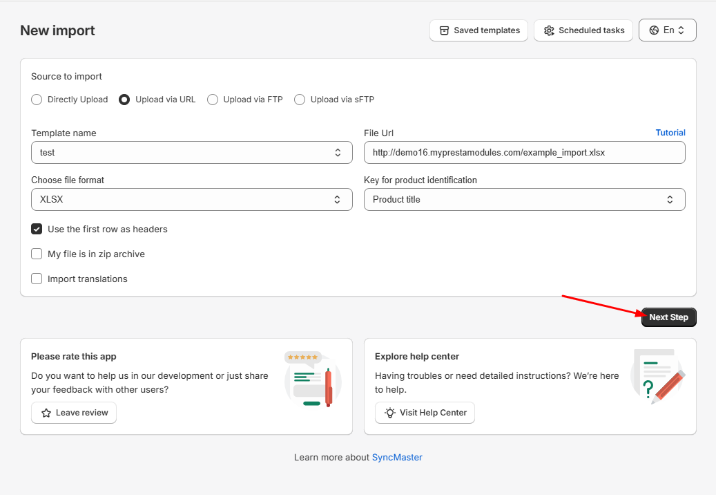Viewport: 716px width, 495px height.
Task: Expand the Choose file format dropdown
Action: click(192, 199)
